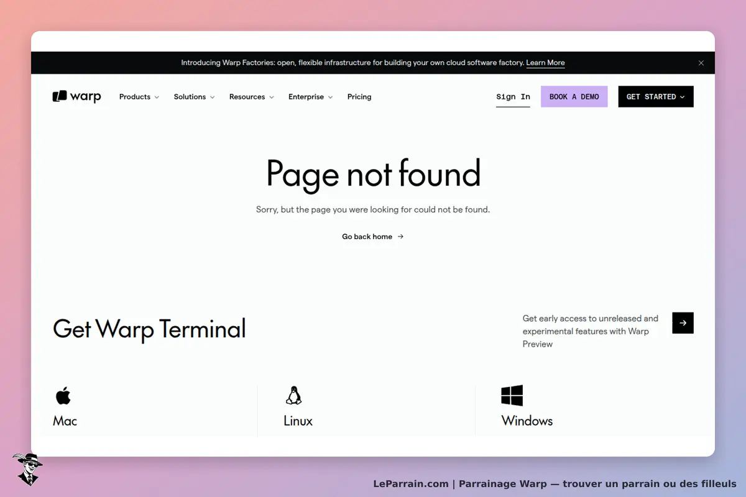Click the Windows logo icon

click(512, 395)
